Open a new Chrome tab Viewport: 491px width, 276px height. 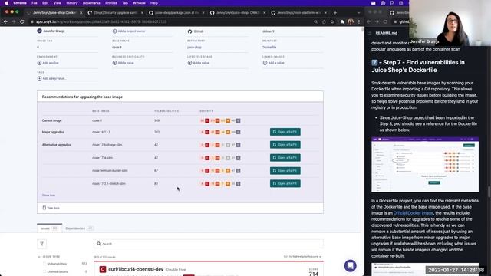coord(335,12)
